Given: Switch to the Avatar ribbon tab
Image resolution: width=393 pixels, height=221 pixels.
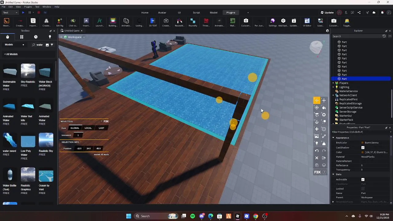Looking at the screenshot, I should point(162,13).
